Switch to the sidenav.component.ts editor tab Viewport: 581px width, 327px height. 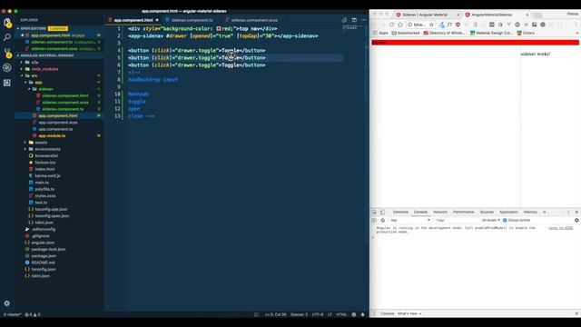[x=192, y=20]
